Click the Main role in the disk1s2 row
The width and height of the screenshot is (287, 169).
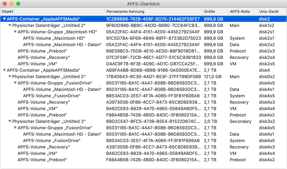(235, 25)
